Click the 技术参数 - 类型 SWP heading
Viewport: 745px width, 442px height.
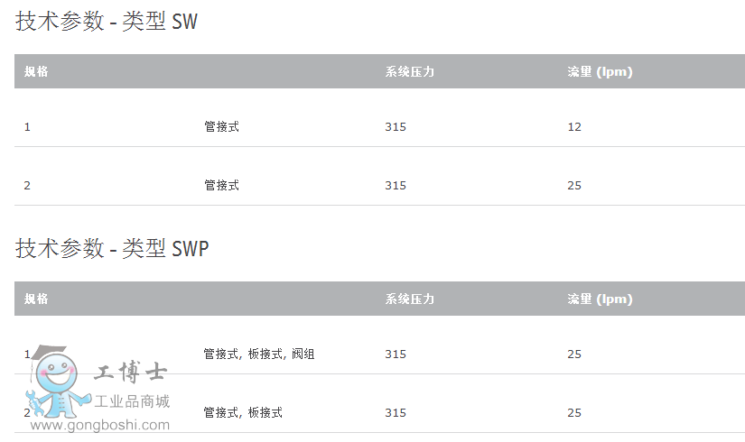pyautogui.click(x=112, y=249)
